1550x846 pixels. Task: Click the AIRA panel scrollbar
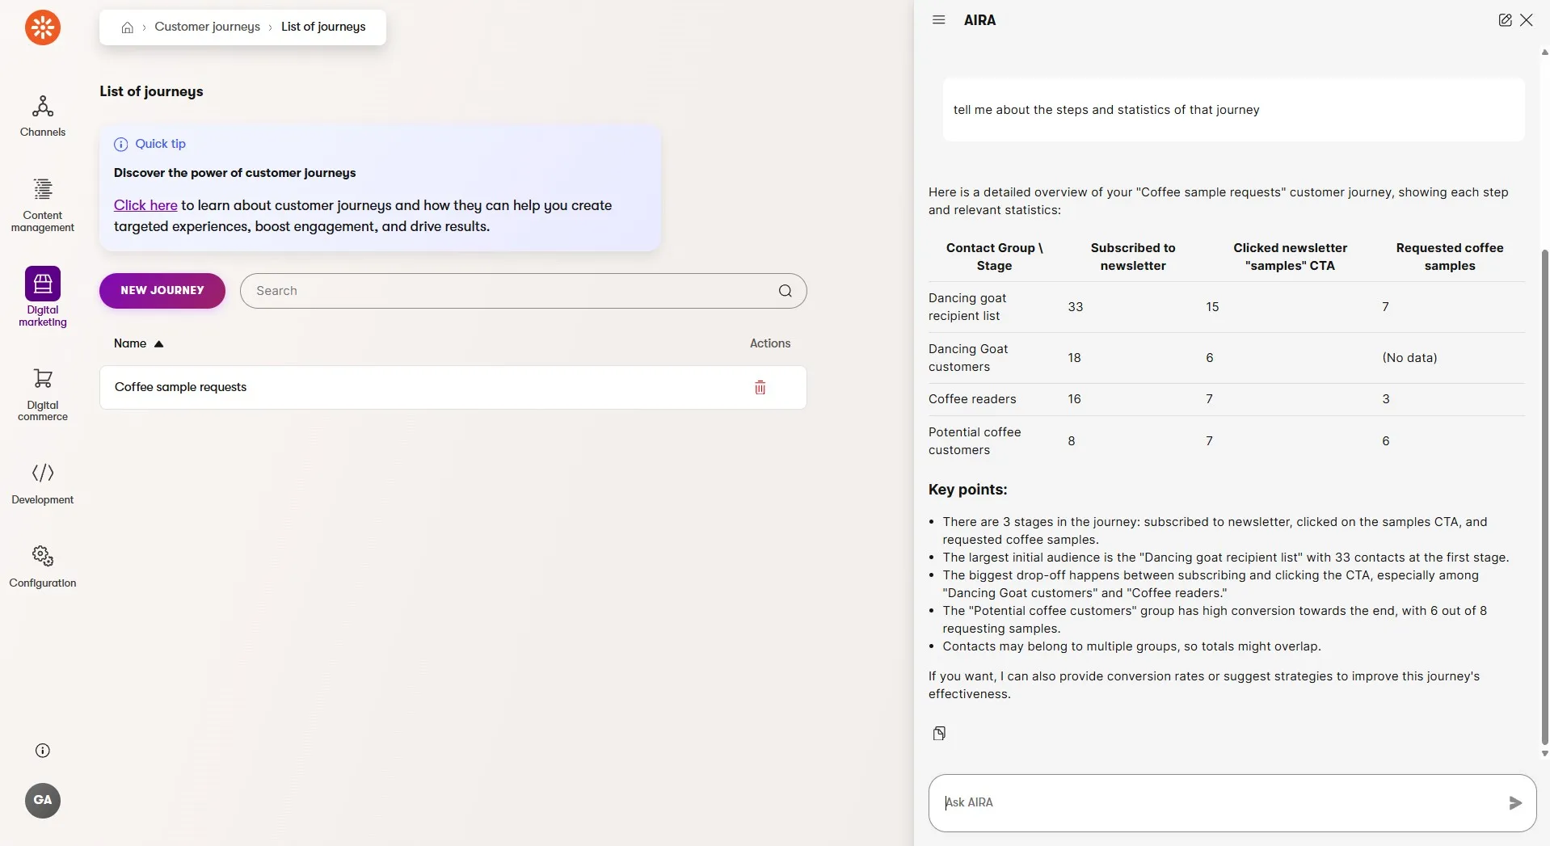(1544, 497)
